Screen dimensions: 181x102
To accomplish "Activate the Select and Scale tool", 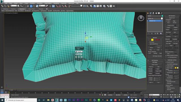I will pyautogui.click(x=37, y=6).
